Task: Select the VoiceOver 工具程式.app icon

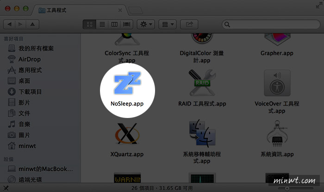Action: (x=277, y=83)
